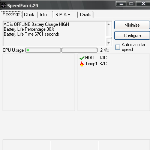This screenshot has width=150, height=150.
Task: Open the Configure dialog button
Action: [132, 36]
